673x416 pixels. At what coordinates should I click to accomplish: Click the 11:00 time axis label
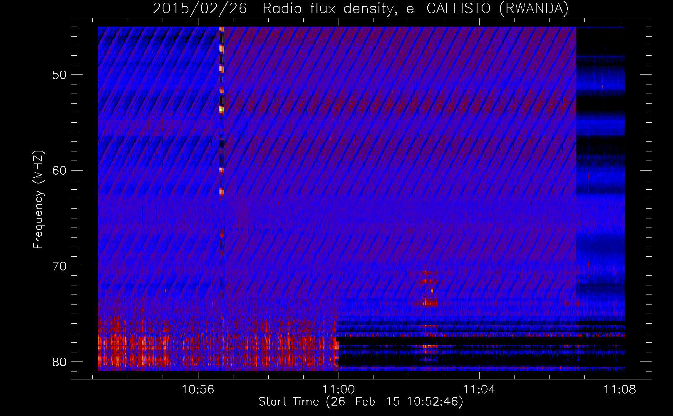(339, 389)
